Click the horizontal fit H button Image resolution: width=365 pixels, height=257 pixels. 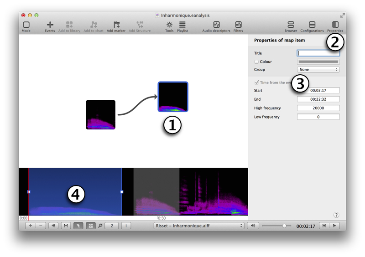point(66,226)
